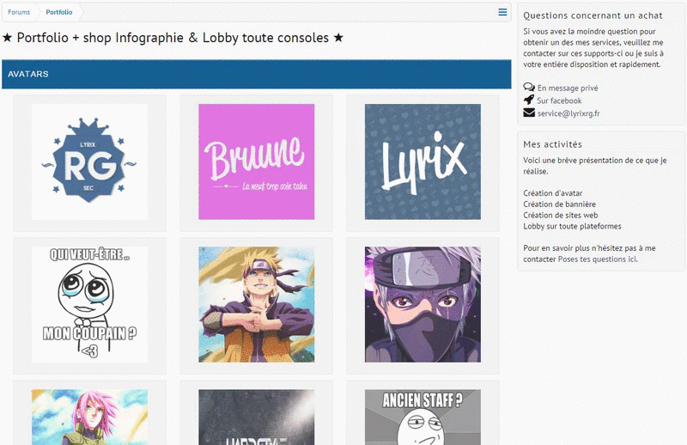
Task: View the Naruto avatar with orange jacket
Action: pos(256,304)
